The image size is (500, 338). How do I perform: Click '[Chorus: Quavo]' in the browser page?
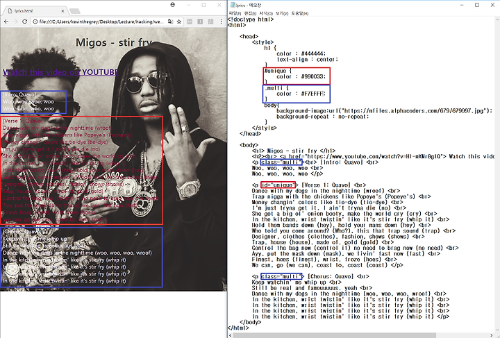tap(22, 232)
